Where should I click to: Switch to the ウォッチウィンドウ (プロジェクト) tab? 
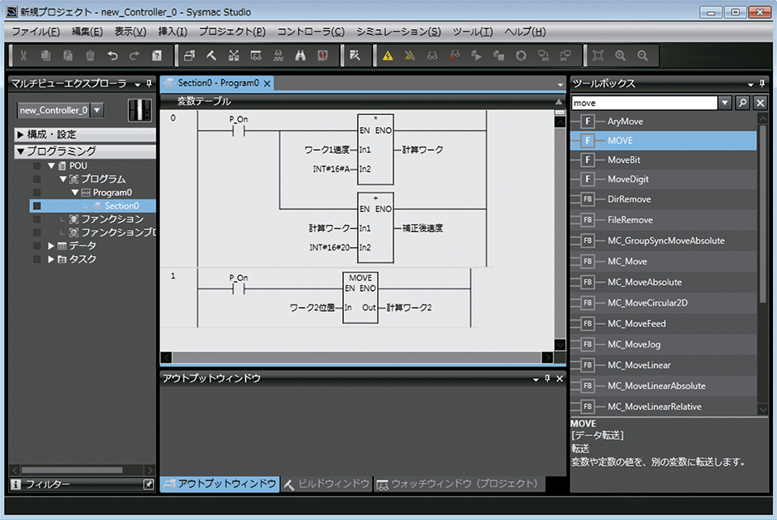coord(459,484)
